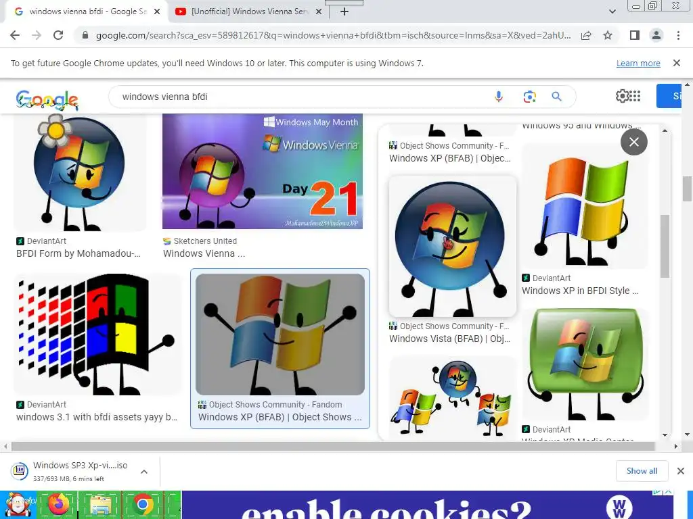Open the Google apps grid
Image resolution: width=693 pixels, height=519 pixels.
pos(635,96)
